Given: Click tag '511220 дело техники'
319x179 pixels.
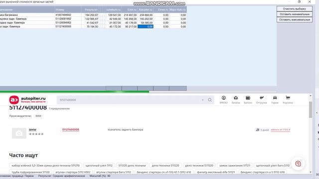Looking at the screenshot, I should coord(132,166).
